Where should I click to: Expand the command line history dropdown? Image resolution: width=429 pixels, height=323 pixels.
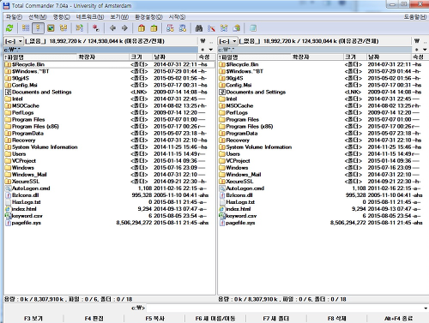426,308
